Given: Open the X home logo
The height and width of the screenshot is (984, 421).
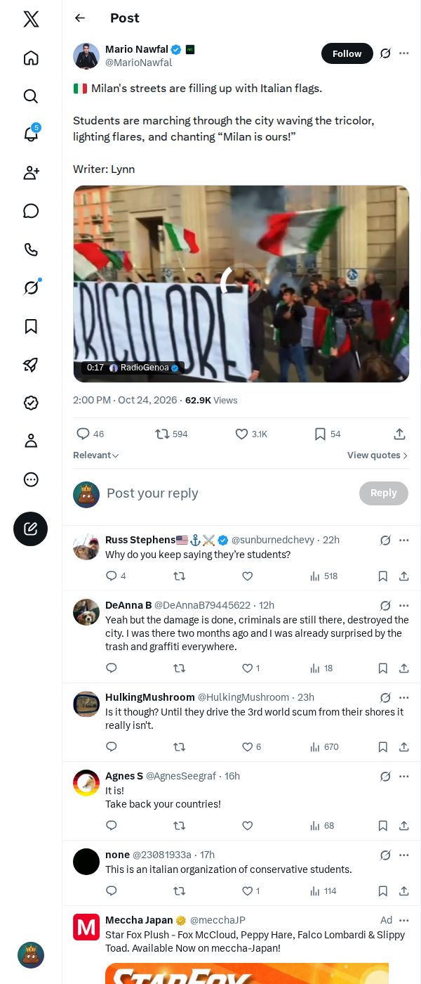Looking at the screenshot, I should [31, 19].
